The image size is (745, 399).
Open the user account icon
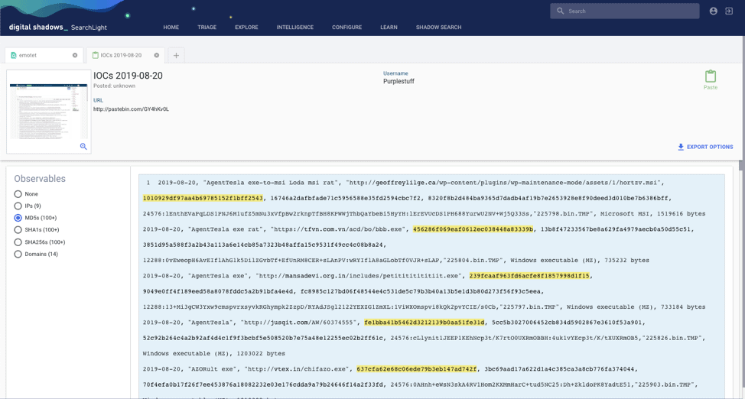coord(713,11)
